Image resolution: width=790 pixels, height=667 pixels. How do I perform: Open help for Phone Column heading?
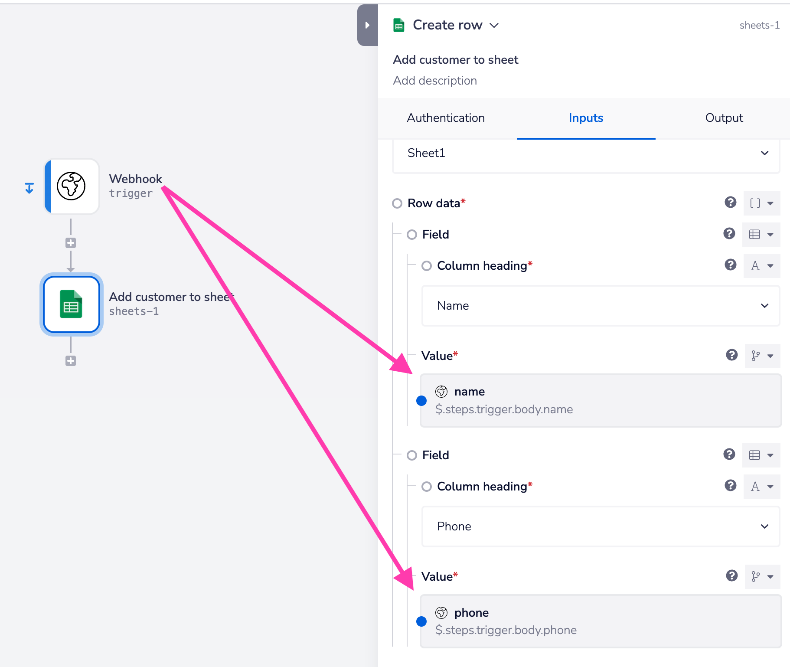click(x=730, y=486)
